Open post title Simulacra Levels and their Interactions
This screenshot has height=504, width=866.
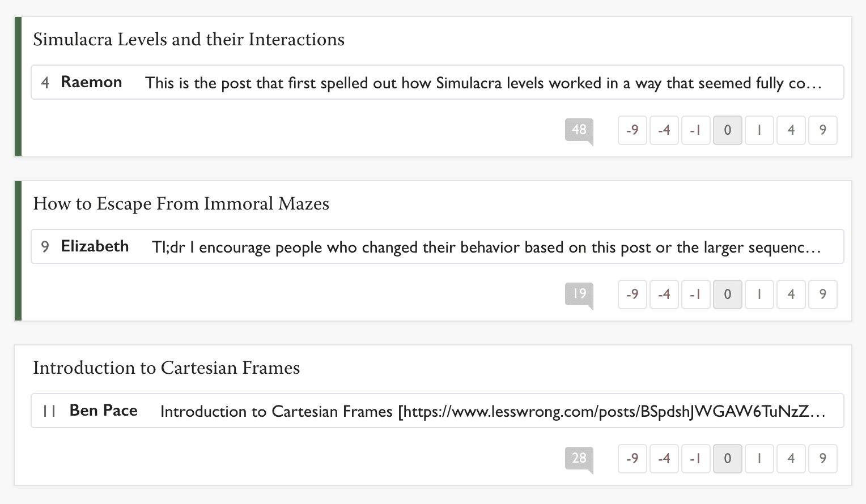click(189, 40)
